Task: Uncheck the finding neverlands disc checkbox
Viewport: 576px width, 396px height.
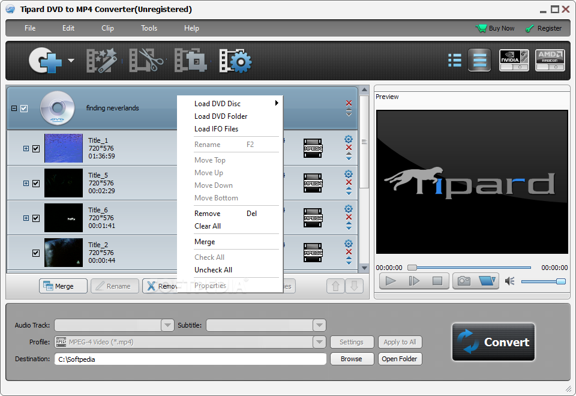Action: pyautogui.click(x=24, y=109)
